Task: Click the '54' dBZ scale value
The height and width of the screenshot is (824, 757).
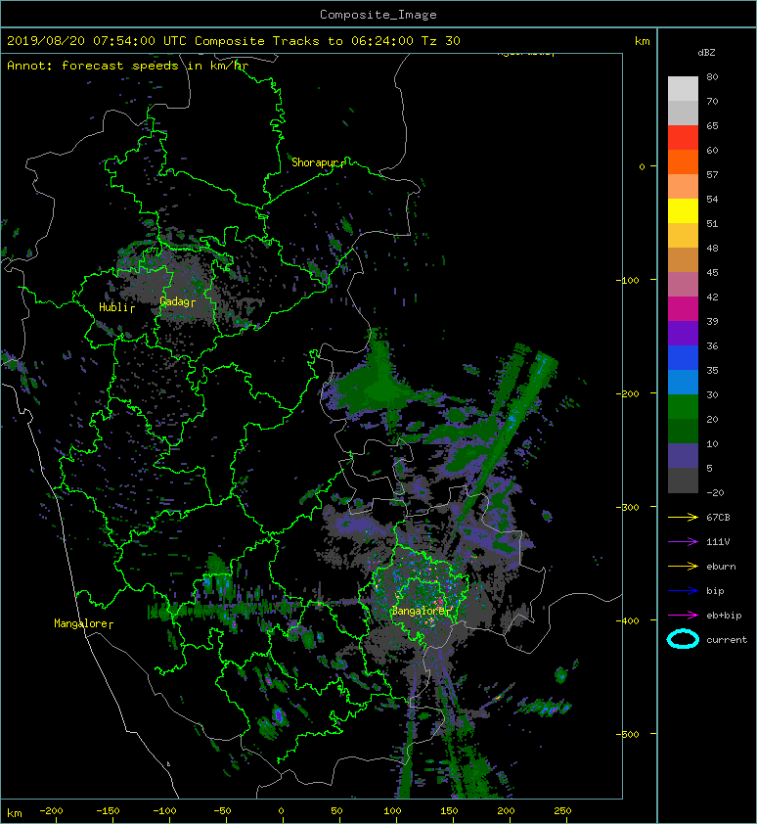Action: (712, 200)
